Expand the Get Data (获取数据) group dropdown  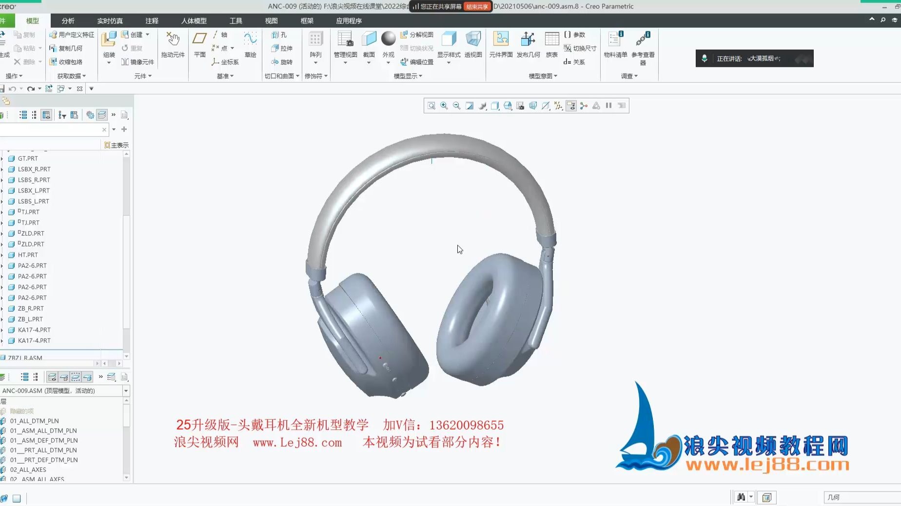72,76
